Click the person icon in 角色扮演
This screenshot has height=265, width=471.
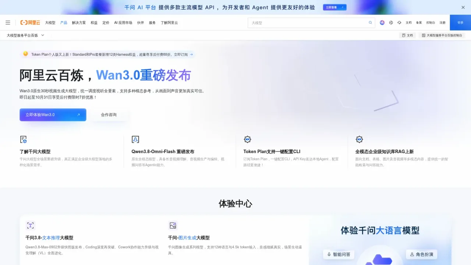(412, 254)
